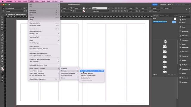Open the Window menu in menu bar
This screenshot has width=191, height=107.
[x=55, y=1]
